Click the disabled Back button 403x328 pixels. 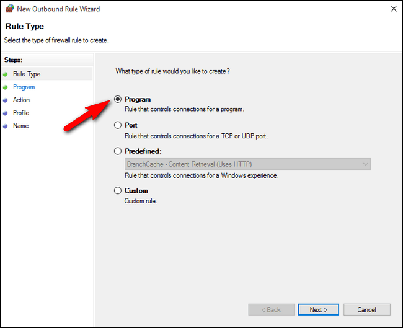click(271, 309)
